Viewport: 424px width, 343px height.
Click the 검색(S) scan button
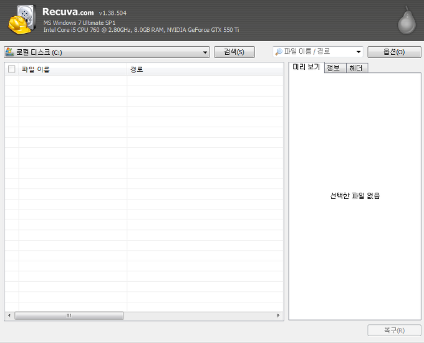click(234, 52)
